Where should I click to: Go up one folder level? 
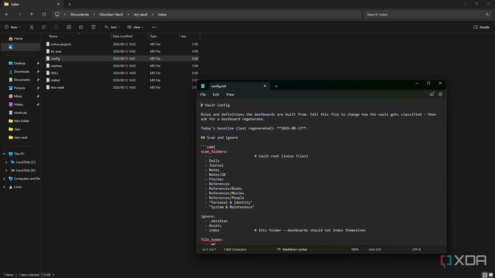(32, 14)
